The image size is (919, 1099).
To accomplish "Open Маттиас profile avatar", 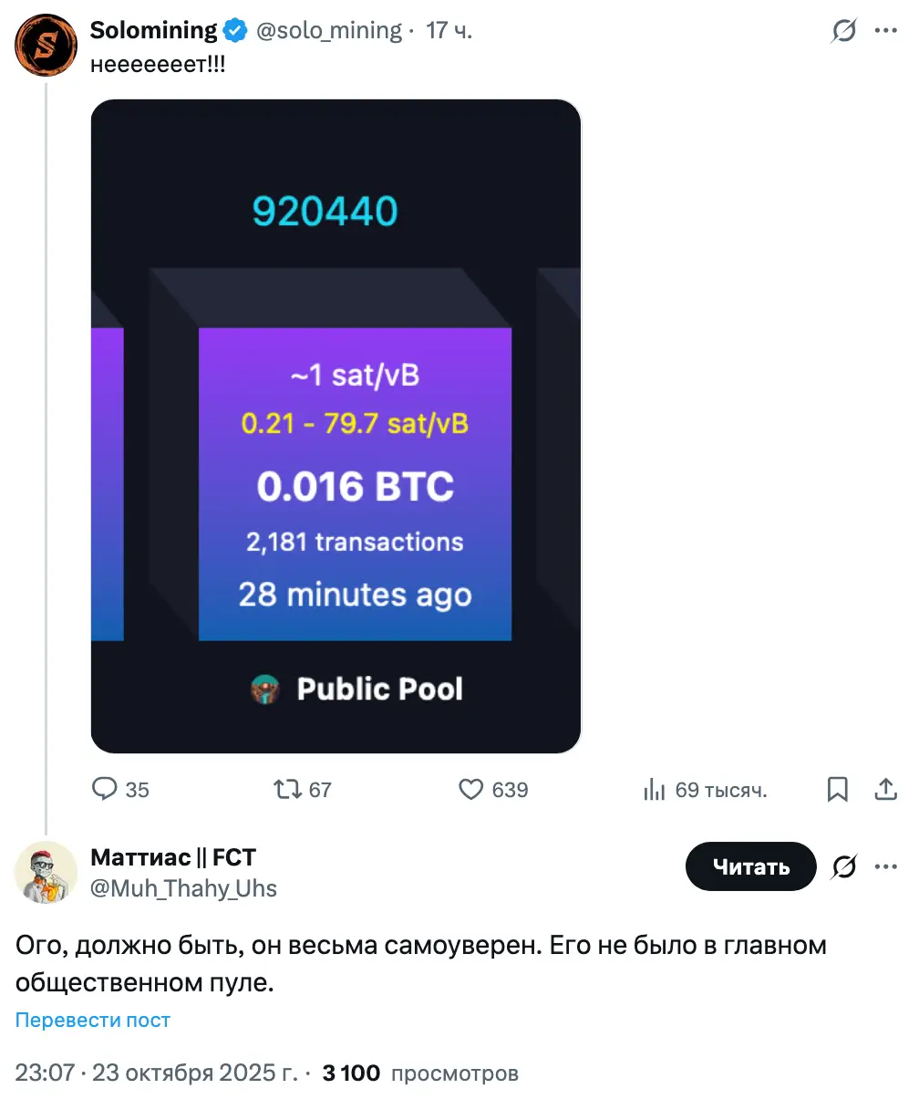I will [46, 873].
